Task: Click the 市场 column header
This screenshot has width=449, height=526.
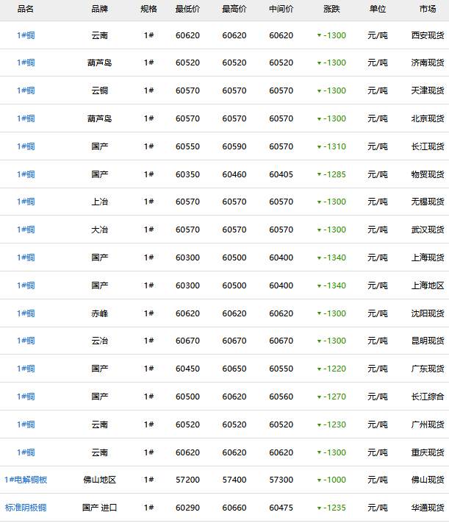Action: (427, 9)
